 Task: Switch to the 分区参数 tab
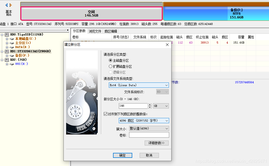point(79,31)
